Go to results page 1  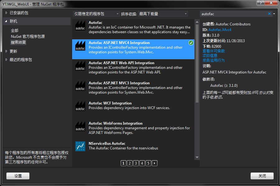124,163
